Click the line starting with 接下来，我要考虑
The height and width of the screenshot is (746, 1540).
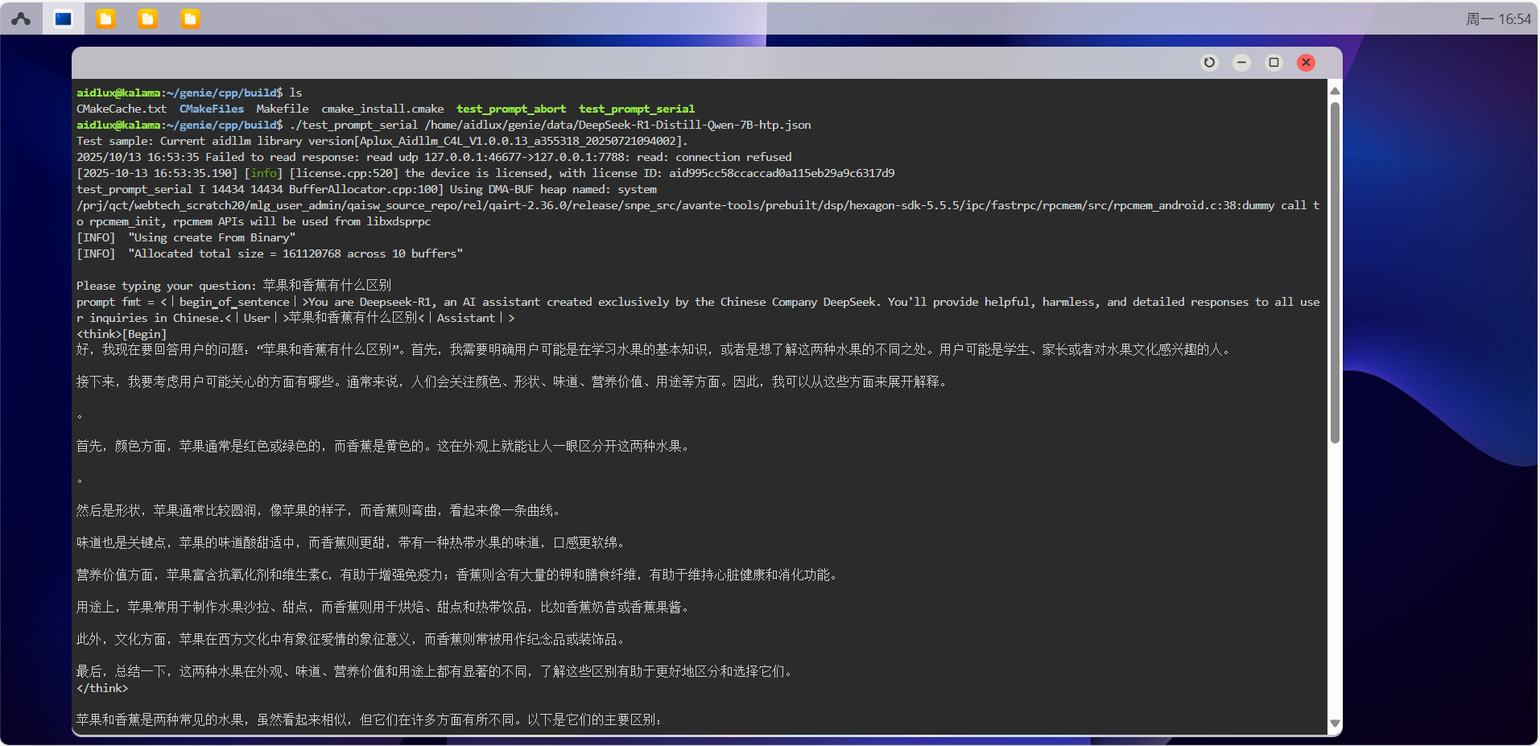[513, 381]
